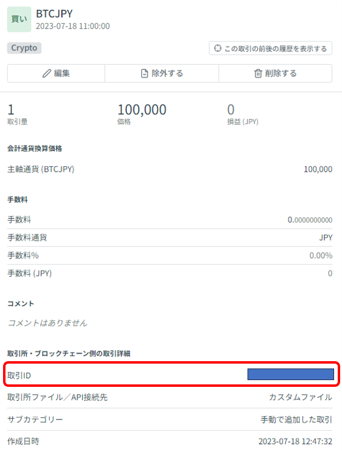The image size is (342, 451).
Task: Click the コメントはありません placeholder text
Action: point(48,323)
